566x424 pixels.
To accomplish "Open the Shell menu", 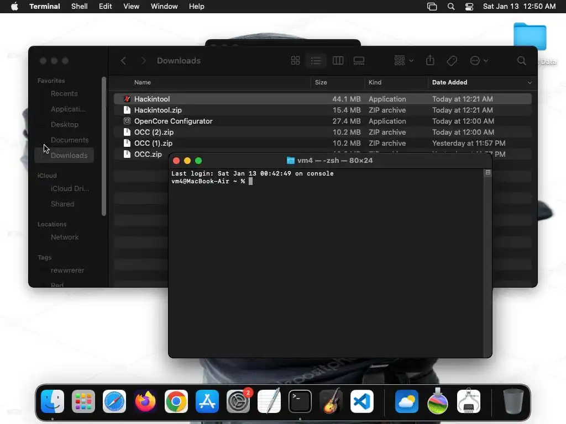I will point(80,6).
